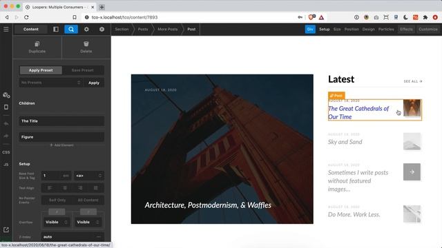The width and height of the screenshot is (442, 248).
Task: Open the No Presets dropdown
Action: [51, 83]
